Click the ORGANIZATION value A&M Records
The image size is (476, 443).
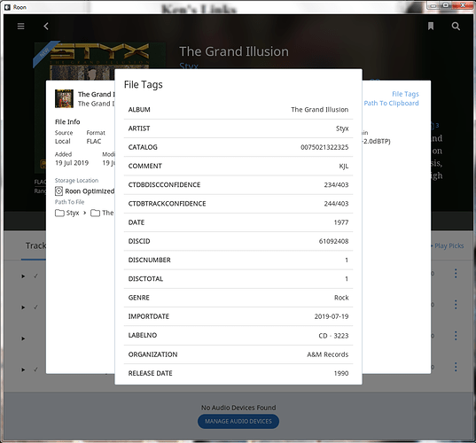pos(328,354)
